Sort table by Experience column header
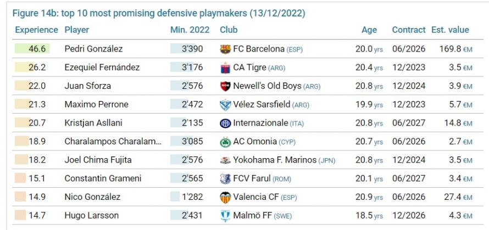The image size is (489, 230). coord(36,30)
